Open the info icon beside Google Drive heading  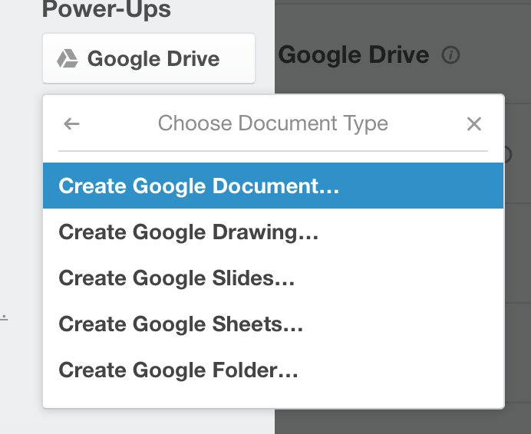point(450,55)
